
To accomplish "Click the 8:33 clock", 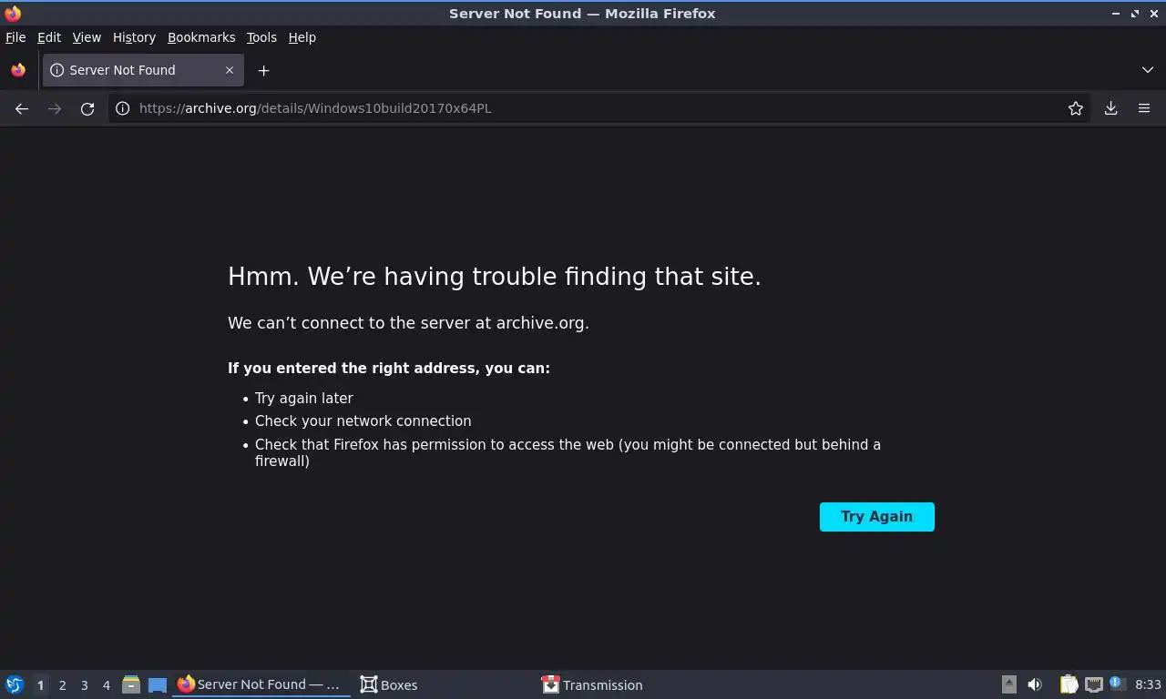I will (x=1148, y=684).
